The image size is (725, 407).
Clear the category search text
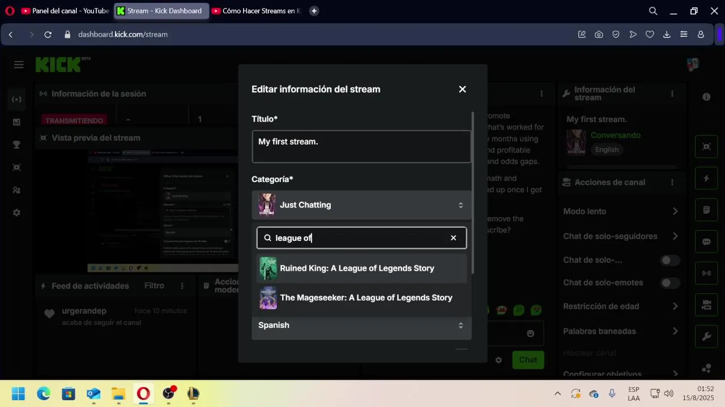453,238
